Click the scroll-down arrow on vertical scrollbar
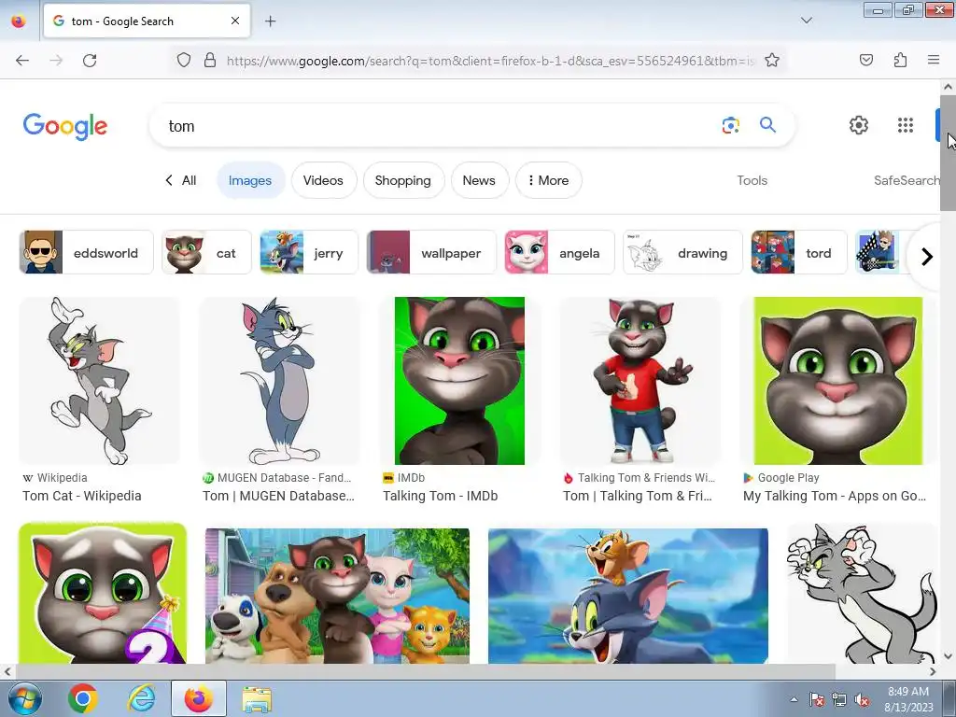Screen dimensions: 956x717 pyautogui.click(x=948, y=656)
